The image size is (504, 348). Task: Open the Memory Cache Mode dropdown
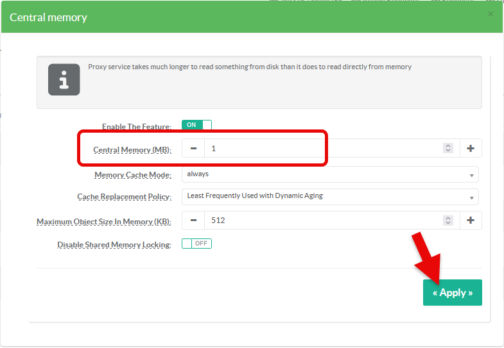coord(330,174)
